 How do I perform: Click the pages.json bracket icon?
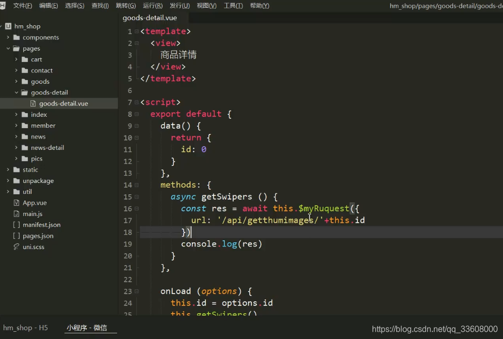point(17,236)
